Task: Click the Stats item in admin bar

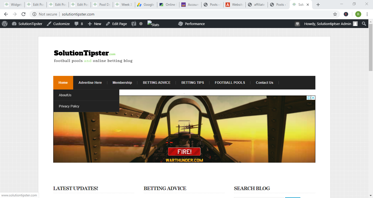Action: tap(153, 24)
